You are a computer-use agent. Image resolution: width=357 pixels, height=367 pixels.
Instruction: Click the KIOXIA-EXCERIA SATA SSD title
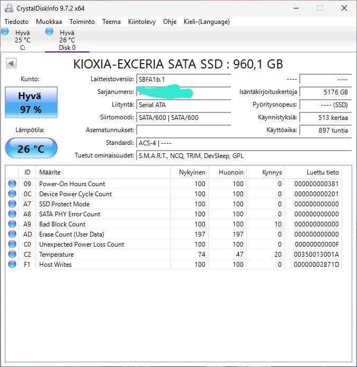[x=178, y=64]
